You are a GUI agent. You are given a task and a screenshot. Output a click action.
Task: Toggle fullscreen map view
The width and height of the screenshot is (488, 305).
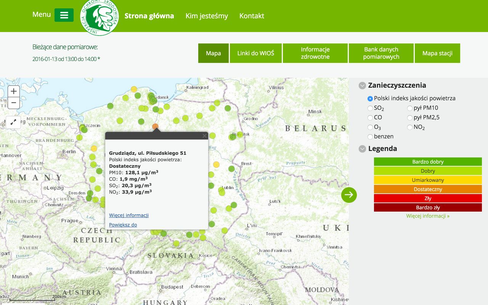click(x=13, y=122)
